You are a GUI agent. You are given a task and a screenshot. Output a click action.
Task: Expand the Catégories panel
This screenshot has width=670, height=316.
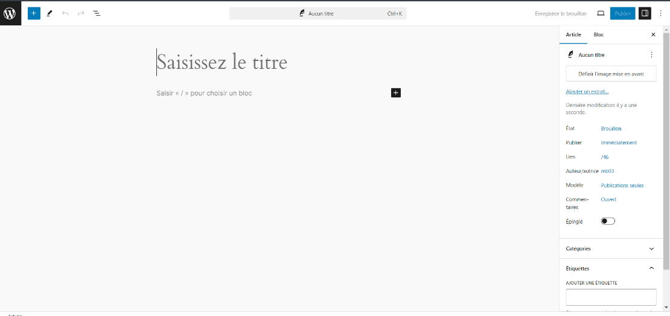point(611,248)
